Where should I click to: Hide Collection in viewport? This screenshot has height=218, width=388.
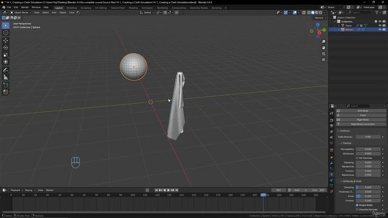[380, 22]
